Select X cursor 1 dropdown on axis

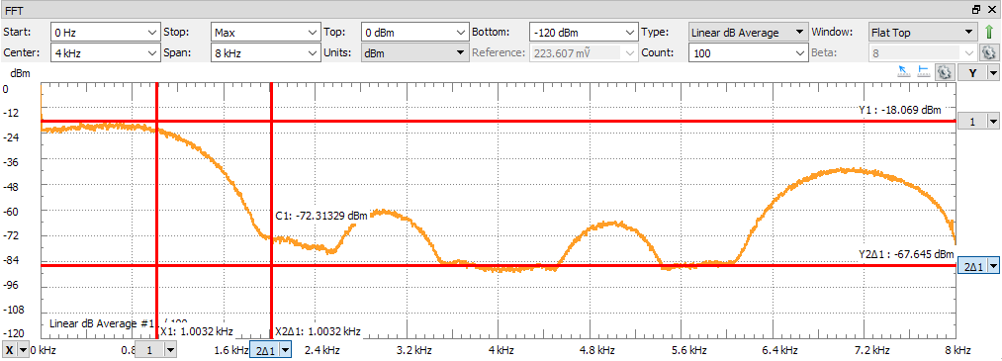tap(155, 349)
